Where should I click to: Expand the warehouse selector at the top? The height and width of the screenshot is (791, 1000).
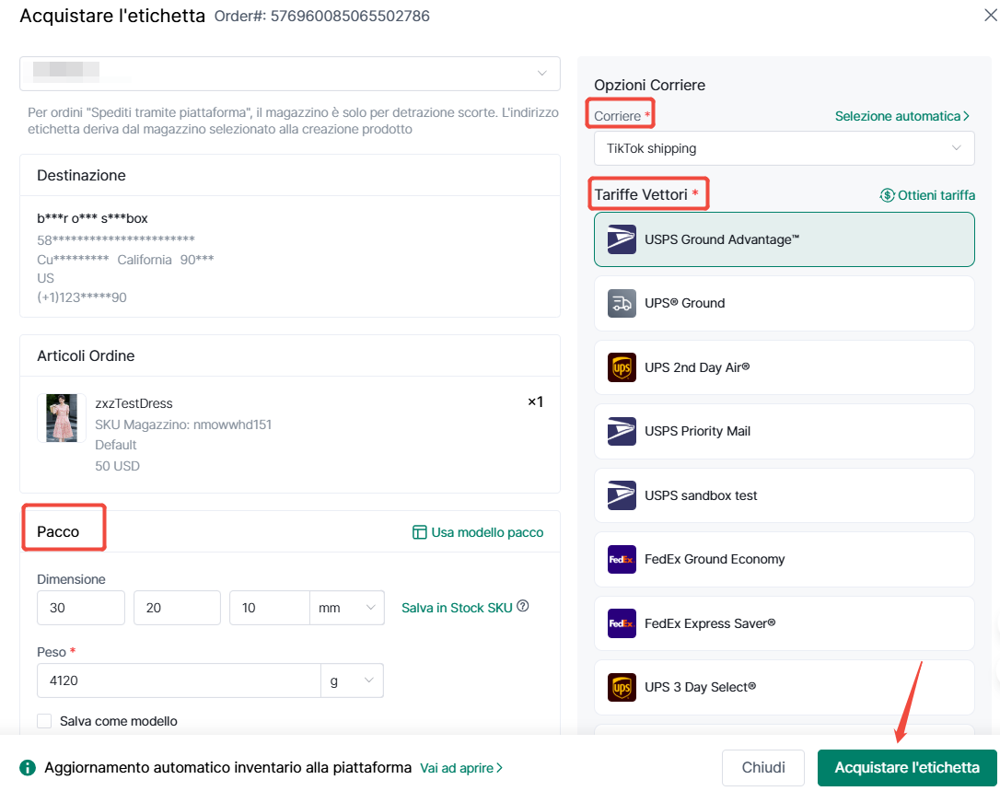pos(289,74)
